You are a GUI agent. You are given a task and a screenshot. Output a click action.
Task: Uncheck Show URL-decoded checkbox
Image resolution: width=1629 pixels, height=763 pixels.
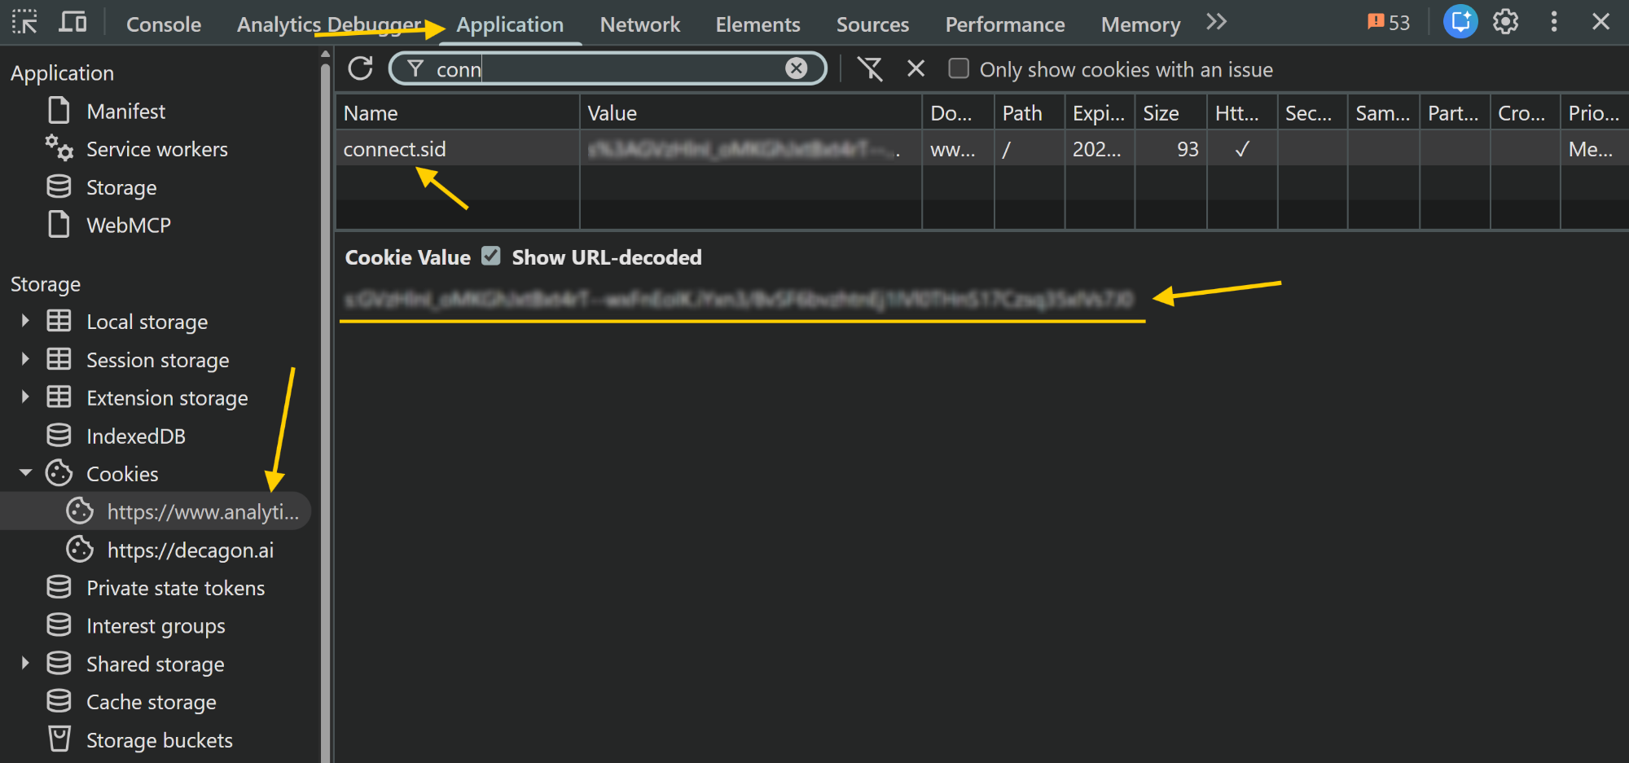[490, 257]
